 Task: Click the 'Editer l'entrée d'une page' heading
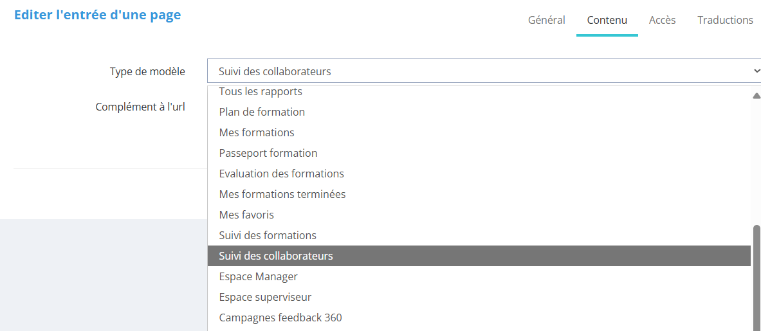tap(97, 15)
